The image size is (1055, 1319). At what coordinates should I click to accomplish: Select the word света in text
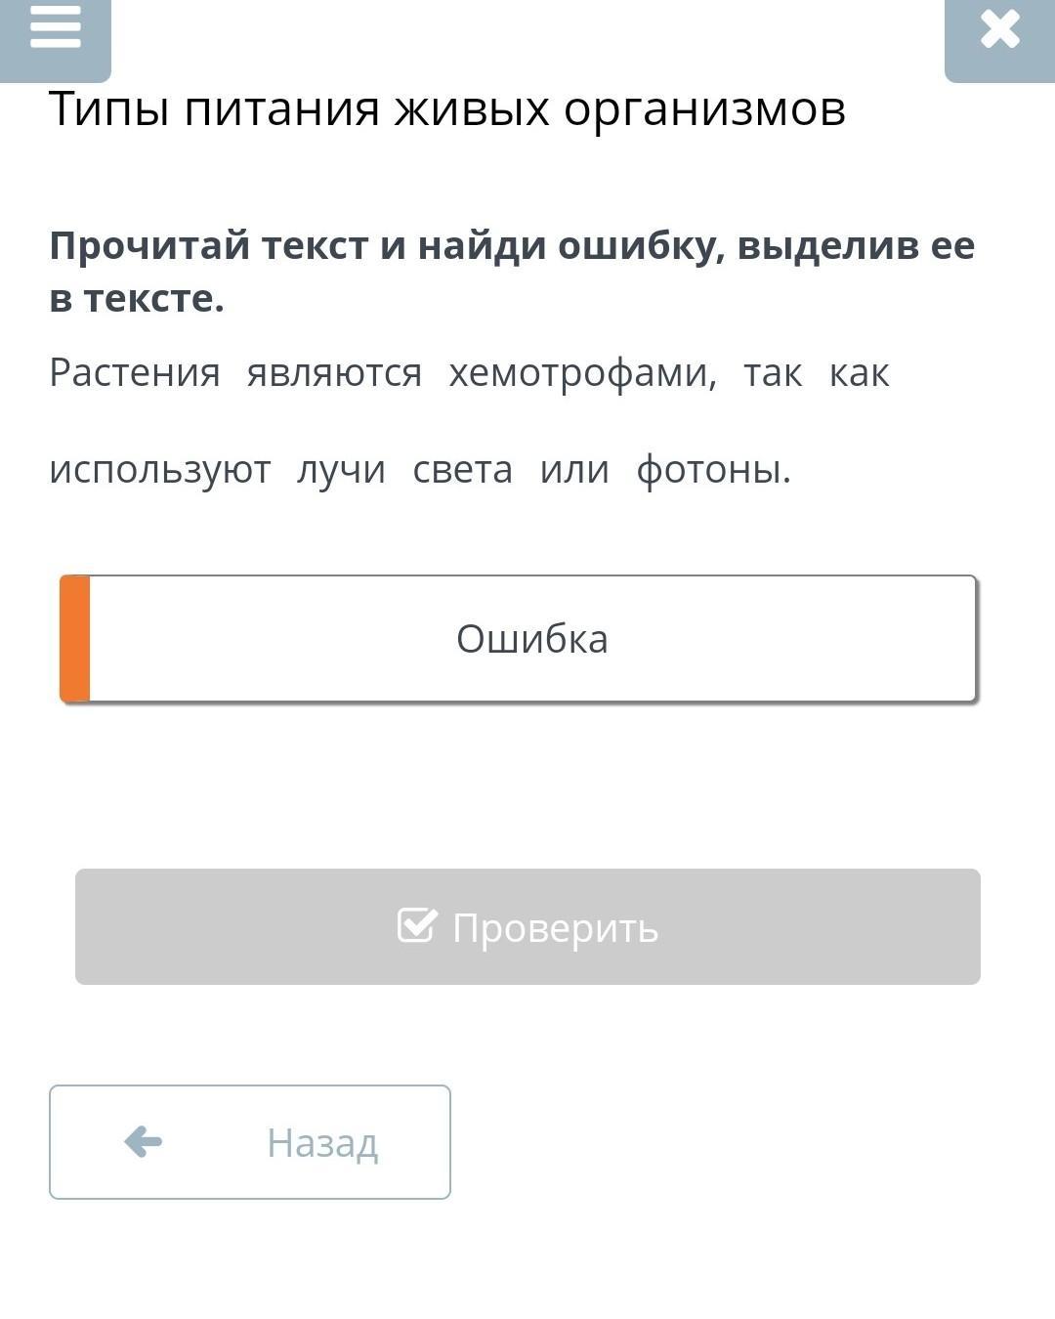[462, 470]
